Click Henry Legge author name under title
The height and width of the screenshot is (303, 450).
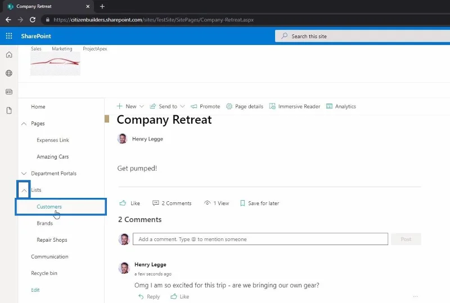coord(147,139)
